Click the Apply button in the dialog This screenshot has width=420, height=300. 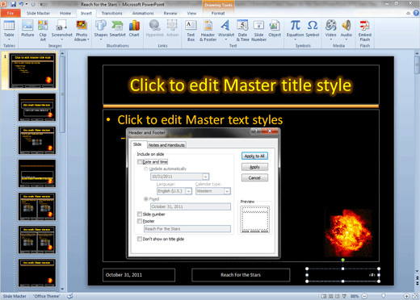(x=254, y=167)
